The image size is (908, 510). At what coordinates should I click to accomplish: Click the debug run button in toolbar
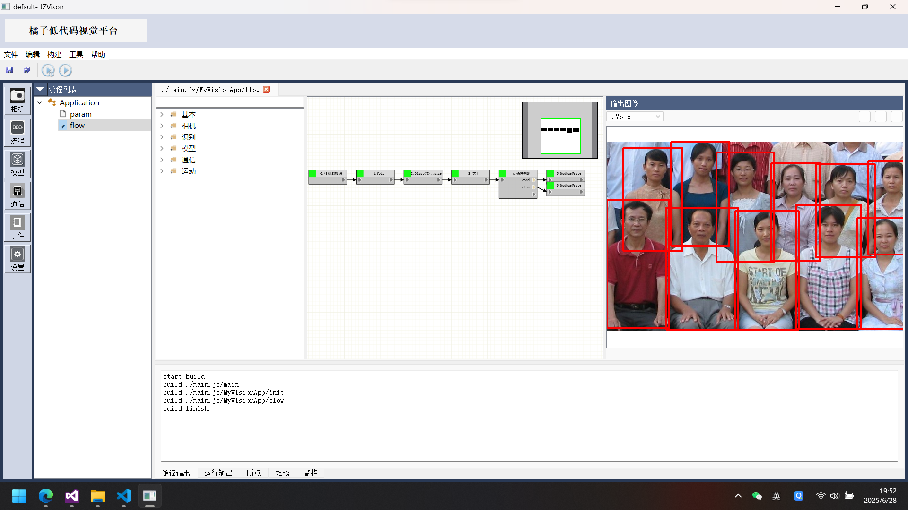coord(48,70)
